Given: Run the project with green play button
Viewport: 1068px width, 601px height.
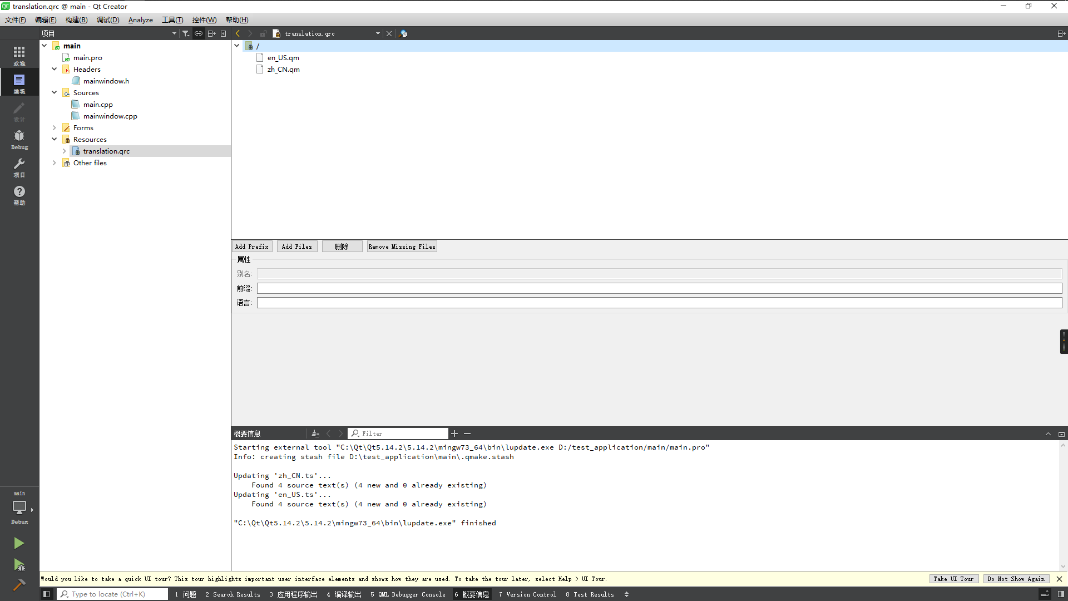Looking at the screenshot, I should 19,543.
